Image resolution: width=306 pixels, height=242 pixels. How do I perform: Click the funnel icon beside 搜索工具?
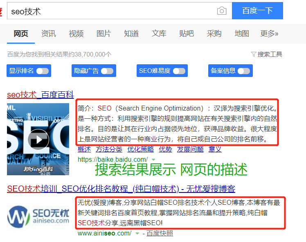[x=254, y=54]
